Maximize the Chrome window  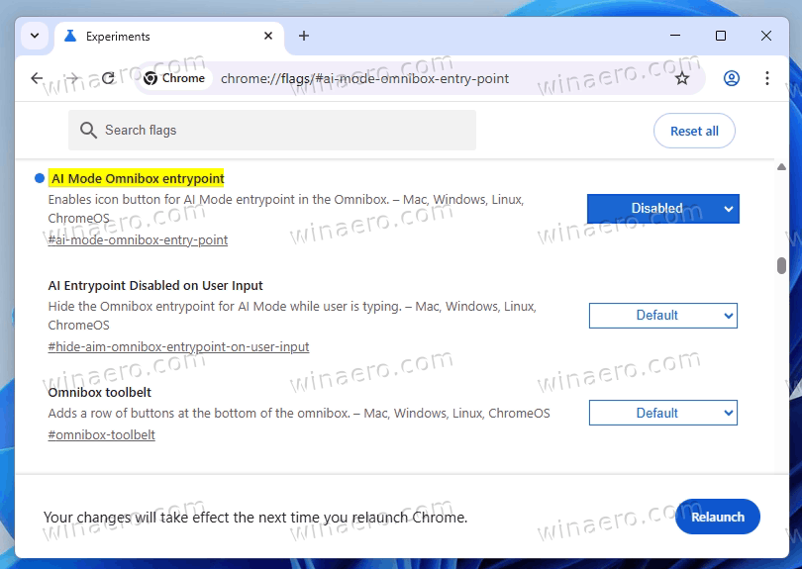point(721,36)
